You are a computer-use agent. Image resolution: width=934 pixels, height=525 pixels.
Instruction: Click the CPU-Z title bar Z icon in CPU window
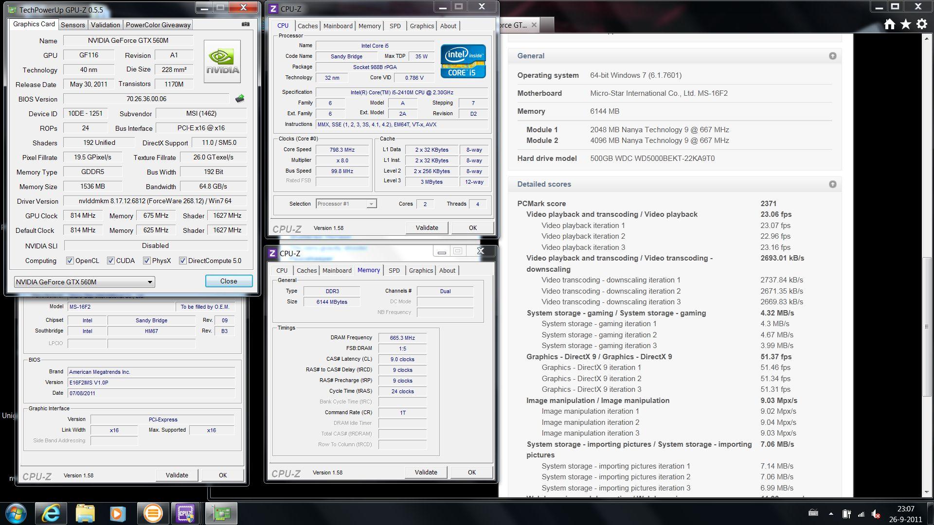273,9
